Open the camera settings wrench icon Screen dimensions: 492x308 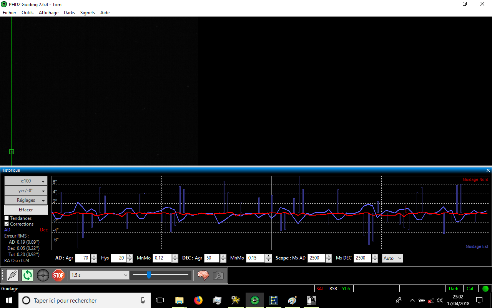tap(218, 275)
